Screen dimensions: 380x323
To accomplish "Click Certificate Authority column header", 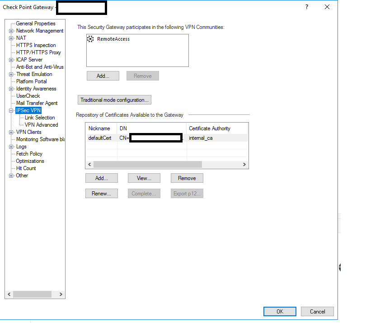I will pyautogui.click(x=217, y=128).
